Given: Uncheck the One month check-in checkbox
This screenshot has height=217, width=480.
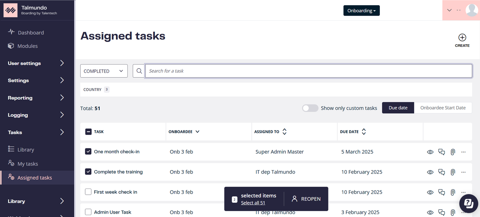Looking at the screenshot, I should coord(88,151).
